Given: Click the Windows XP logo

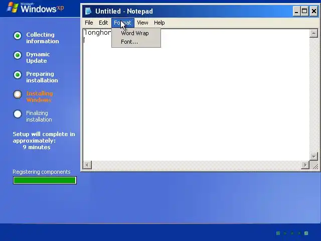Looking at the screenshot, I should (35, 8).
